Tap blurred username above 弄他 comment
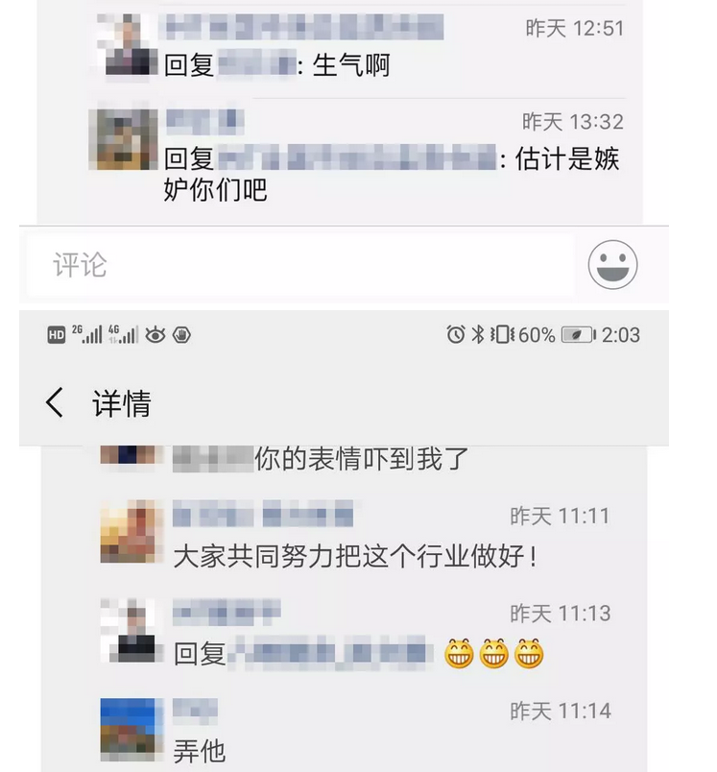717x772 pixels. tap(195, 711)
